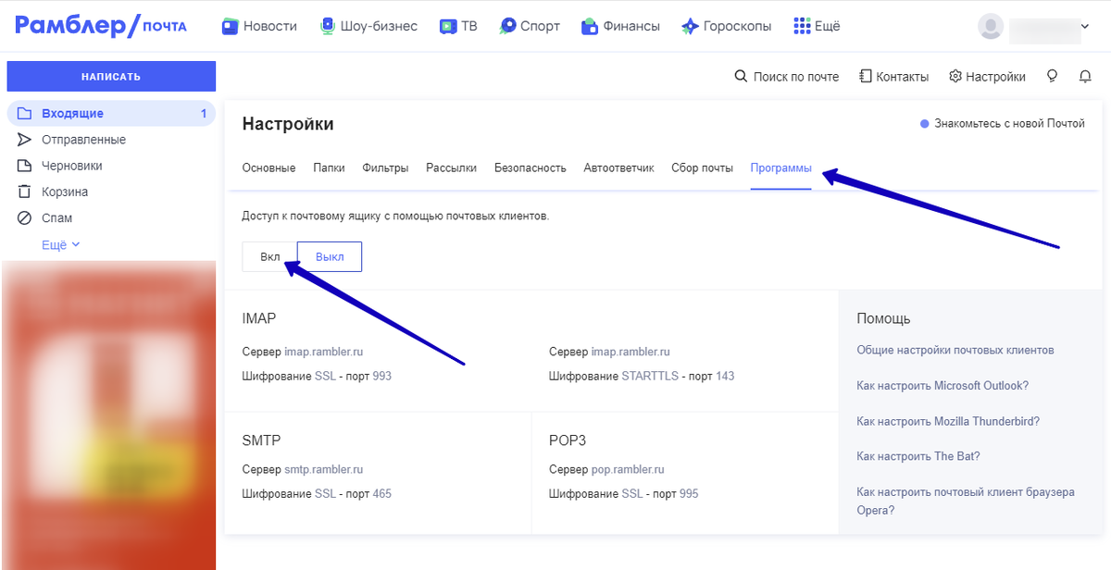Click the Новости menu label
The height and width of the screenshot is (570, 1111).
pyautogui.click(x=270, y=26)
